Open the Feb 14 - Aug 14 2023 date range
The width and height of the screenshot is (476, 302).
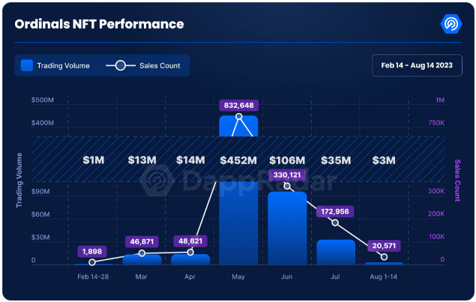pyautogui.click(x=417, y=66)
